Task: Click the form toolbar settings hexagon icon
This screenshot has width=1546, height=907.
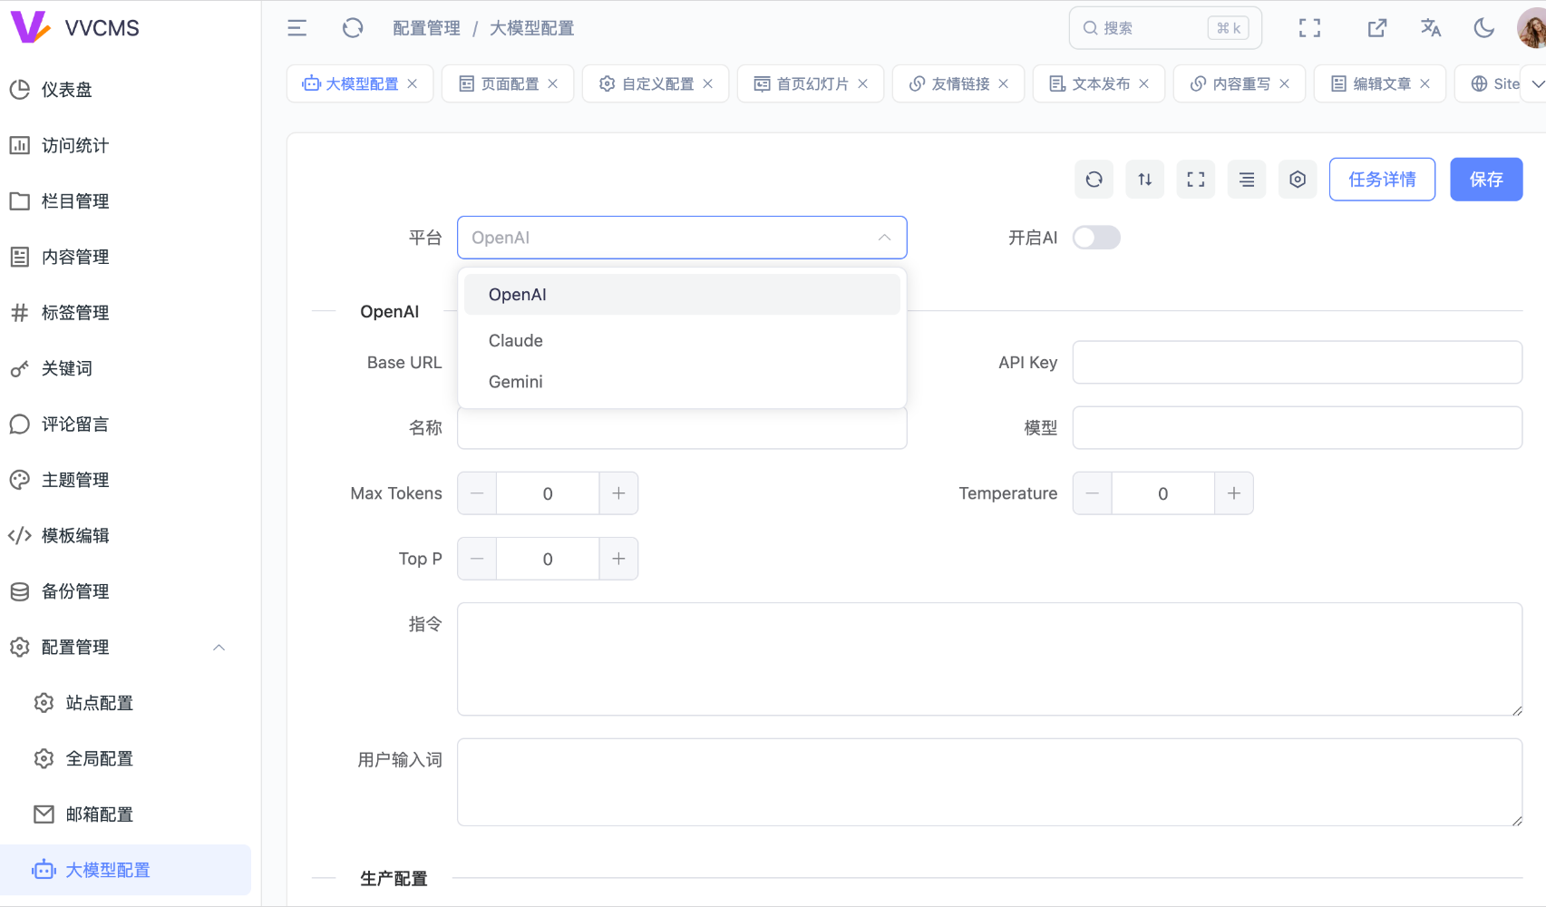Action: click(1298, 180)
